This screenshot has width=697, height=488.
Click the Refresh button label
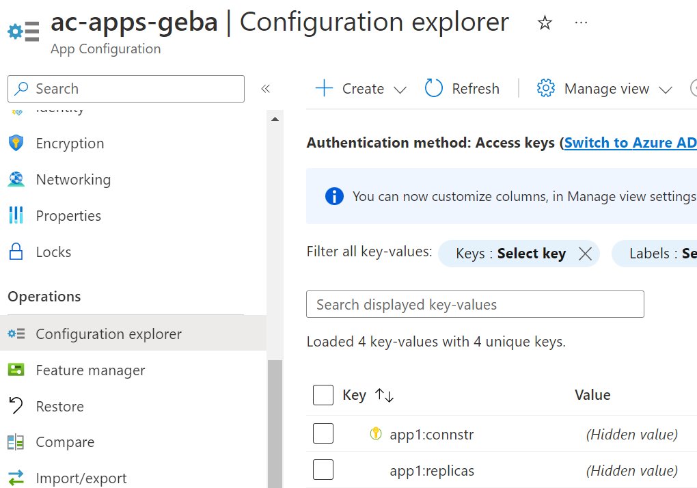click(x=476, y=88)
